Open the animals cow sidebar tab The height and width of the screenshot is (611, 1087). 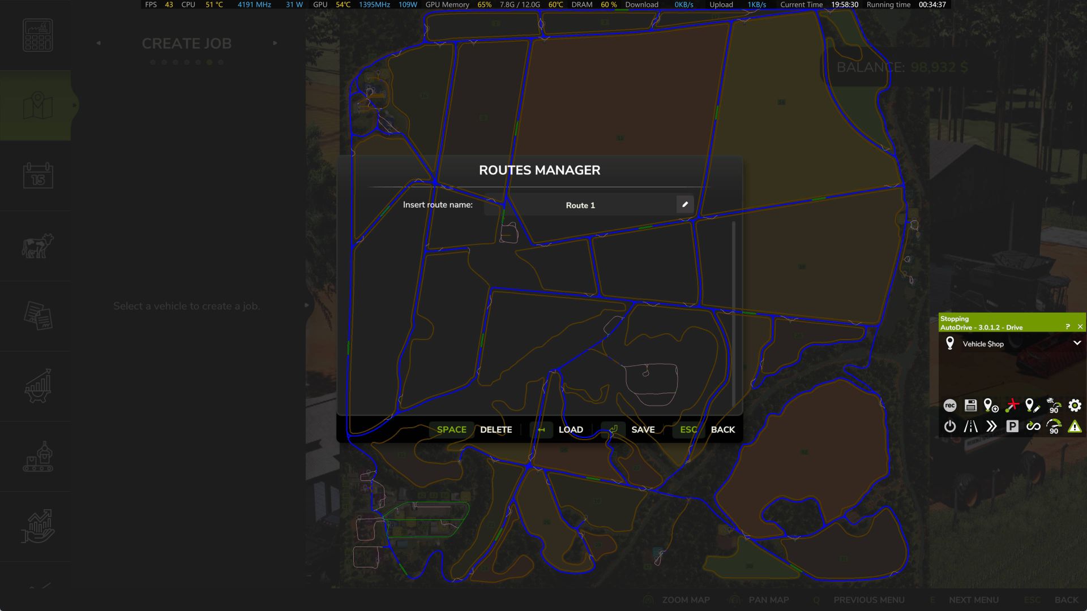(x=38, y=246)
